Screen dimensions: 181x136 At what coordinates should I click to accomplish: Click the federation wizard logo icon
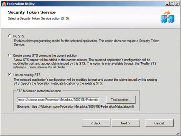click(168, 17)
